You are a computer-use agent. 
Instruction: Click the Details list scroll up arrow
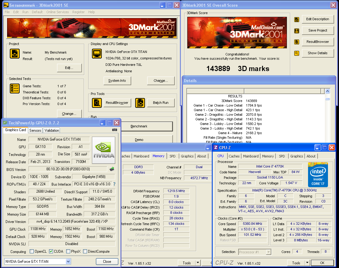328,91
